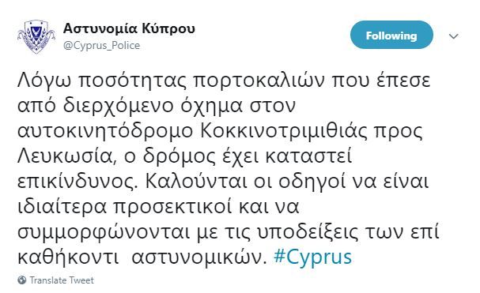The height and width of the screenshot is (293, 480).
Task: Click the word επικίνδυνος
Action: [x=76, y=183]
